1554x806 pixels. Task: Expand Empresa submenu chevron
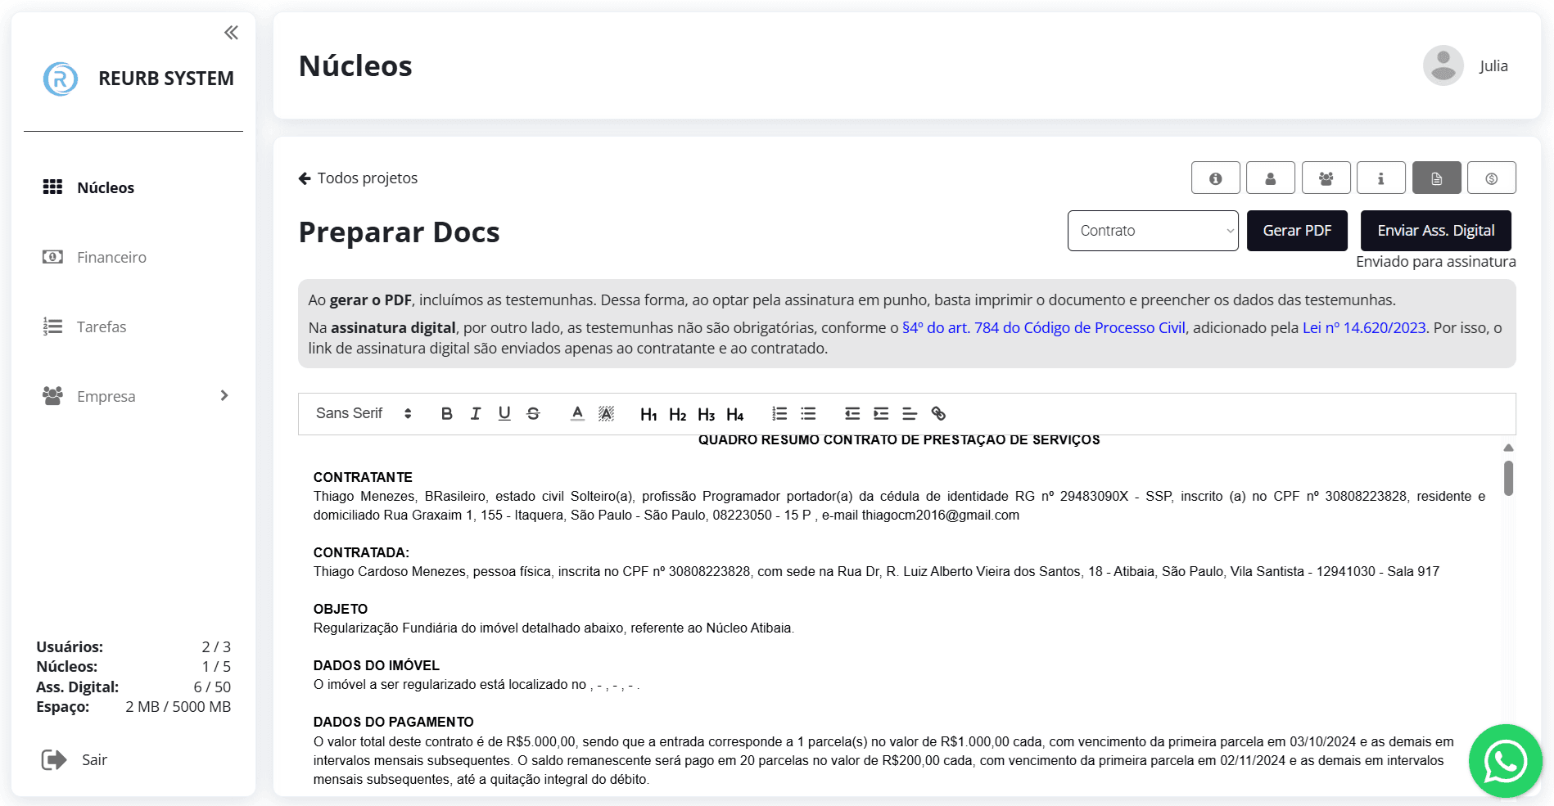click(224, 396)
